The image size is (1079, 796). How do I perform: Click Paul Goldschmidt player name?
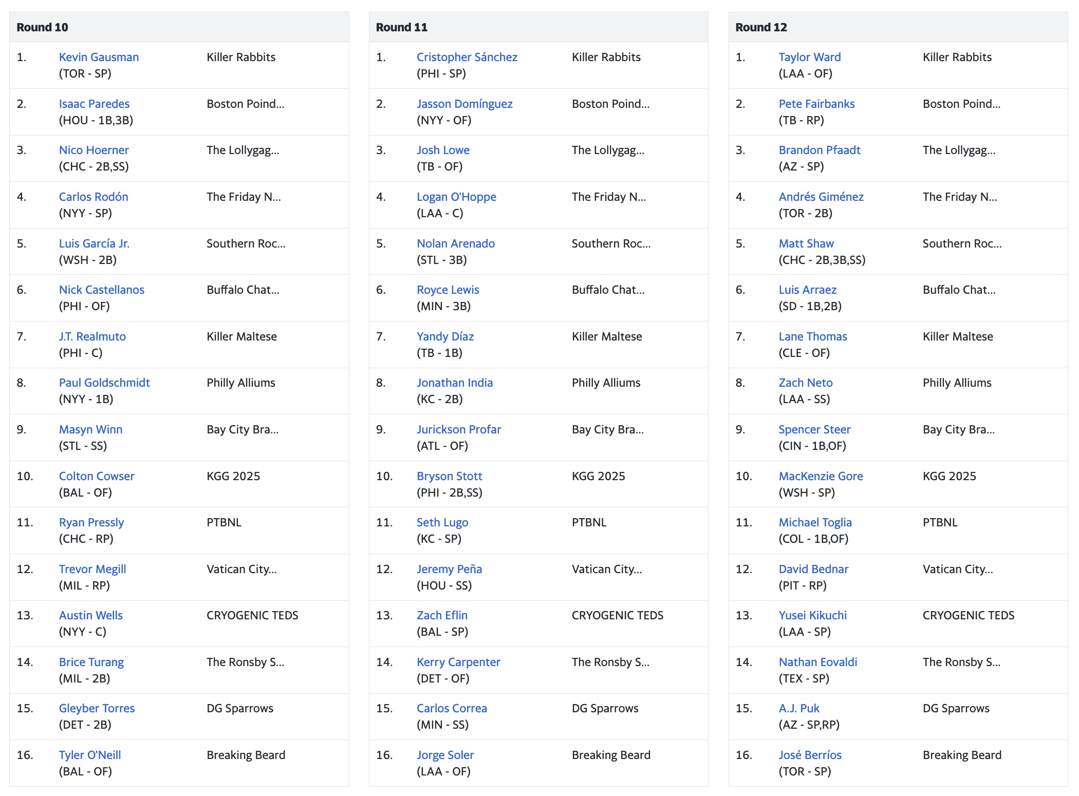click(x=104, y=383)
